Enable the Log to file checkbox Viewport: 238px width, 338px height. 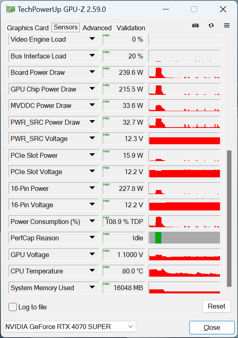point(13,307)
